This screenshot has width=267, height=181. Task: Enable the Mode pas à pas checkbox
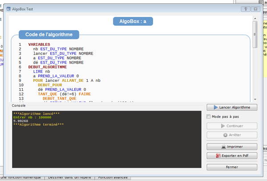208,117
